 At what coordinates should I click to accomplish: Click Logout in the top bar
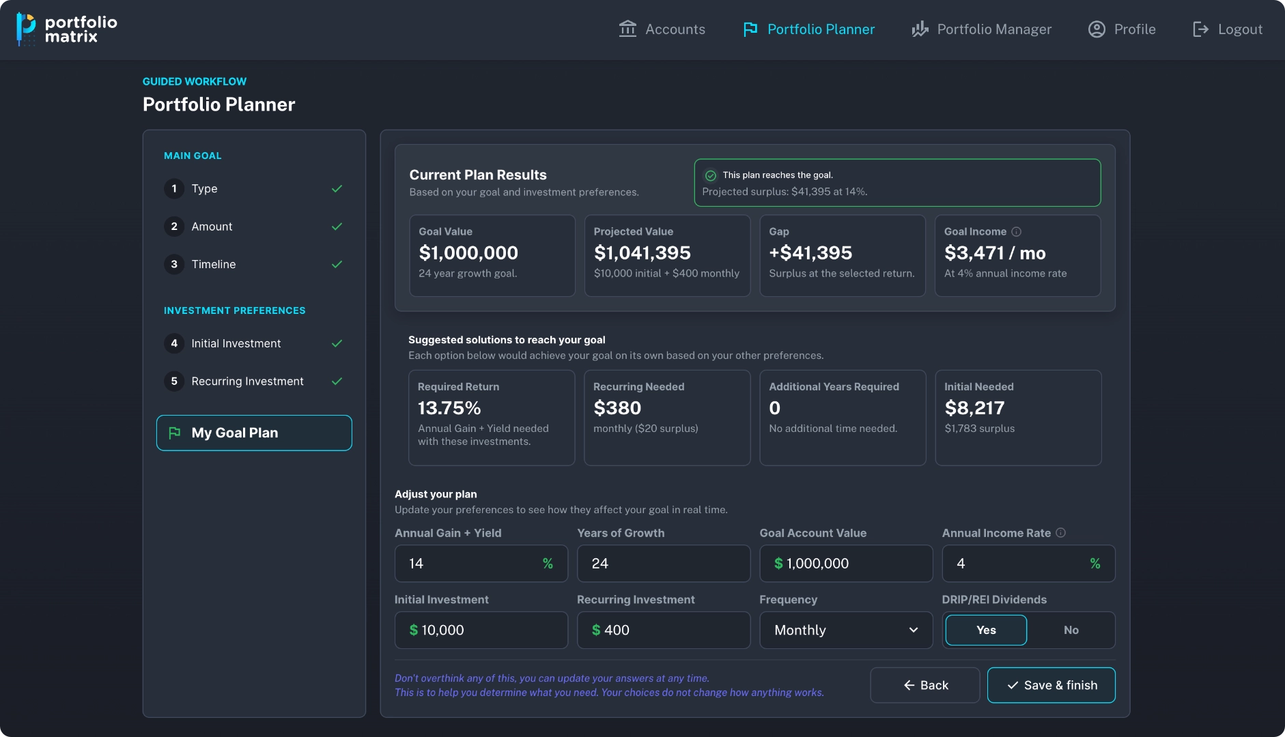tap(1227, 29)
